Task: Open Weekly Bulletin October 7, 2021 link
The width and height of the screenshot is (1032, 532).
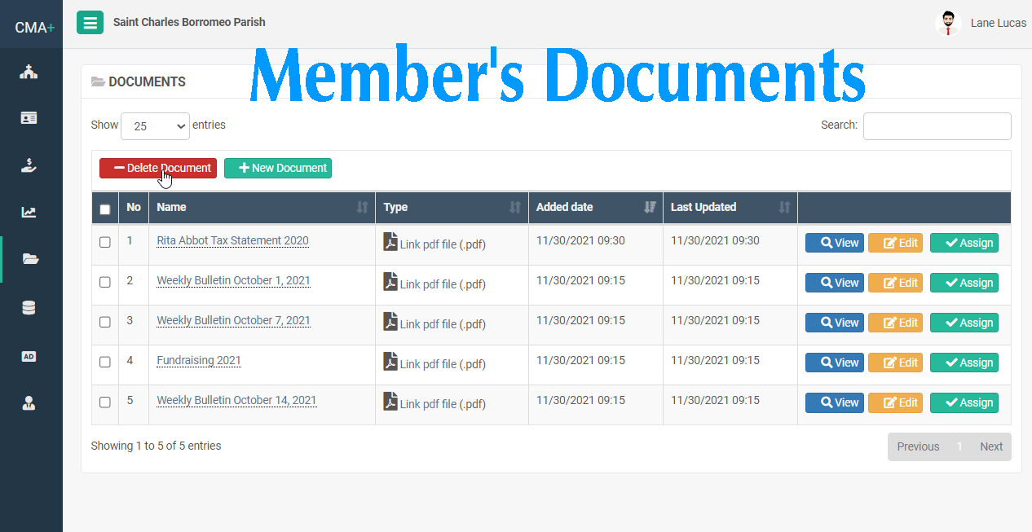Action: coord(233,320)
